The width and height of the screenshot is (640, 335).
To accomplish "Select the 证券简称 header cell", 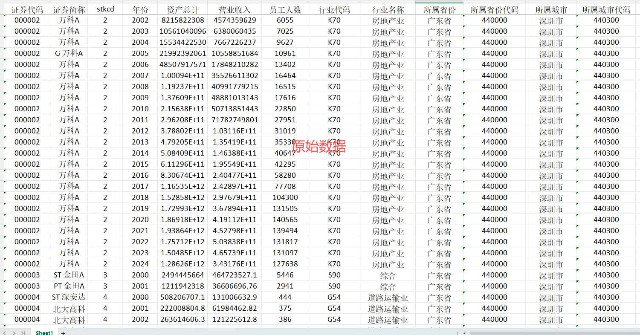I will point(69,9).
